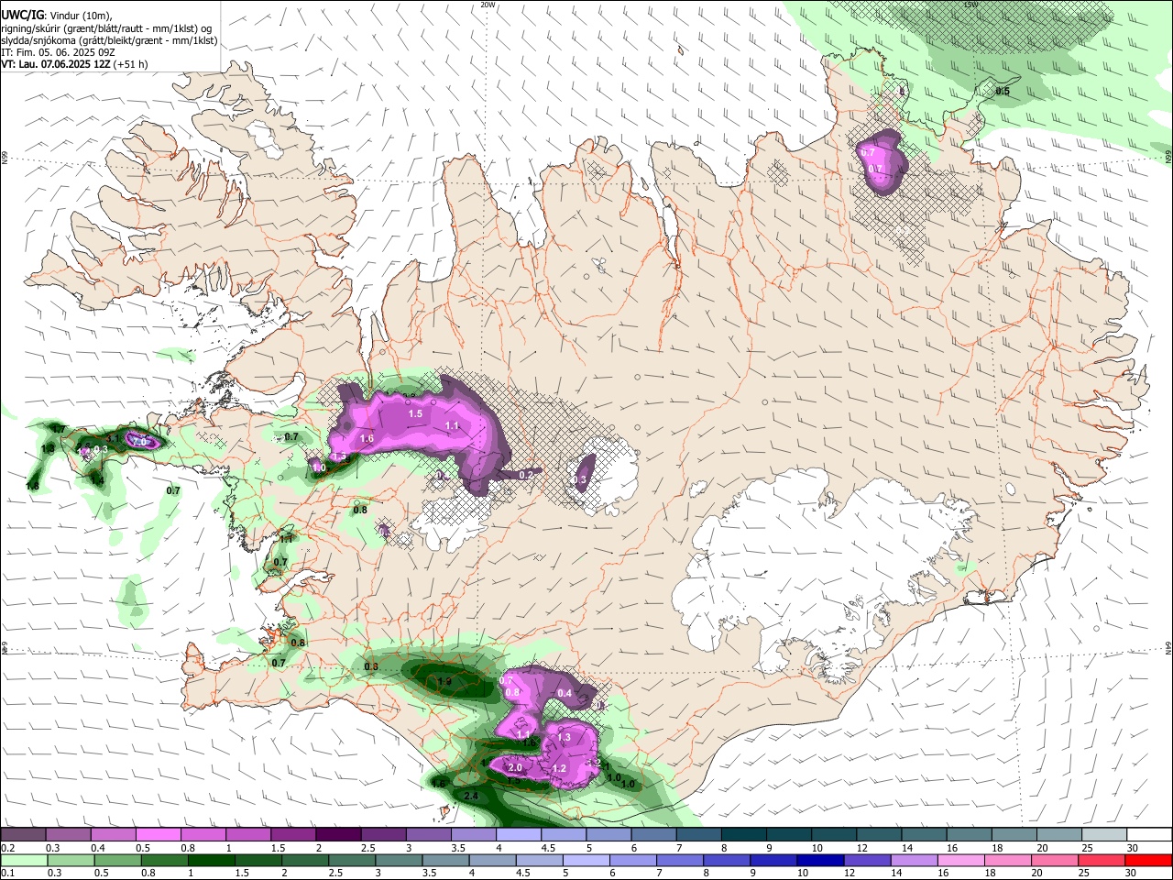
Task: Pick the top legend row swatch from 14 to 16
Action: pos(925,835)
